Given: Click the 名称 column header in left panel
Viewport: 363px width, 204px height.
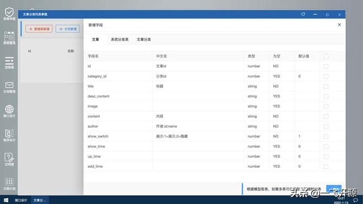Looking at the screenshot, I should tap(70, 51).
